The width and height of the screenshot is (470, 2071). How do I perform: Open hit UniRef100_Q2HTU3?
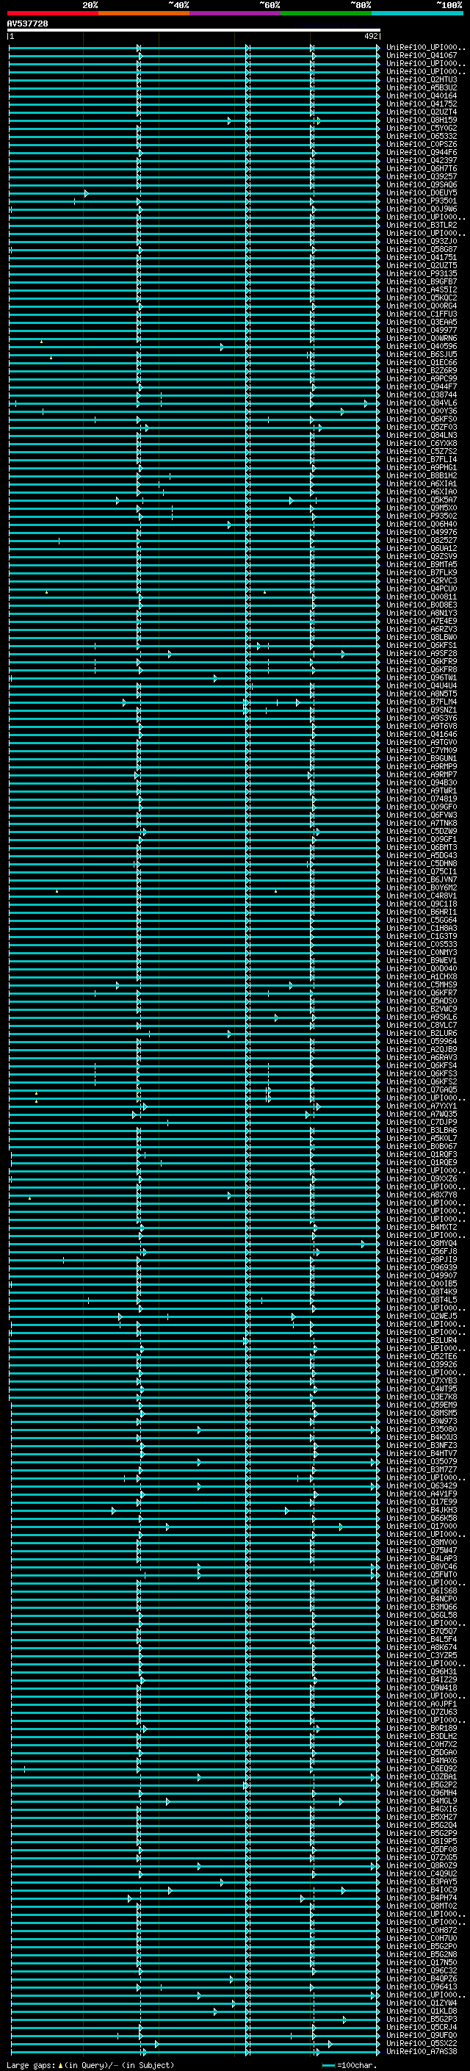coord(422,79)
